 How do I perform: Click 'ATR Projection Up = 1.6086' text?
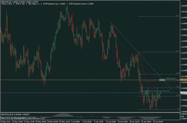coord(54,4)
